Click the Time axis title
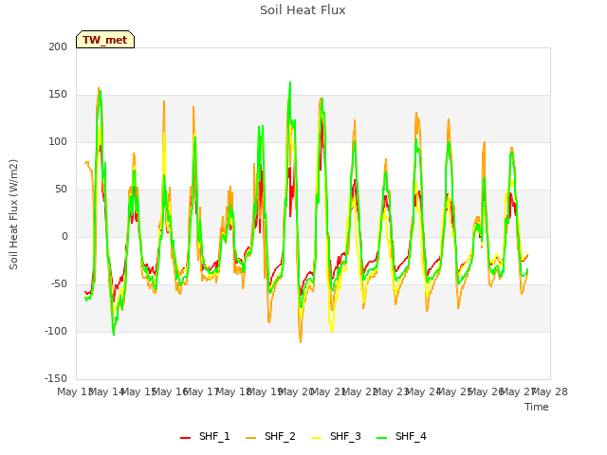Viewport: 607px width, 455px height. (x=537, y=407)
